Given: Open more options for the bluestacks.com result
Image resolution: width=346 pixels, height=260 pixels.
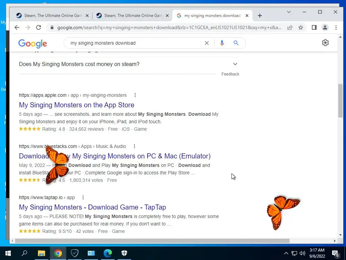Looking at the screenshot, I should pyautogui.click(x=134, y=146).
